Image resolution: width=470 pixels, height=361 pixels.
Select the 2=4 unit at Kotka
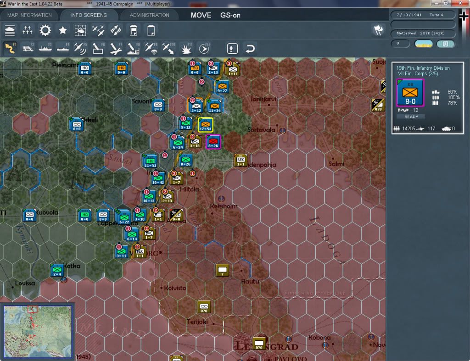click(57, 270)
